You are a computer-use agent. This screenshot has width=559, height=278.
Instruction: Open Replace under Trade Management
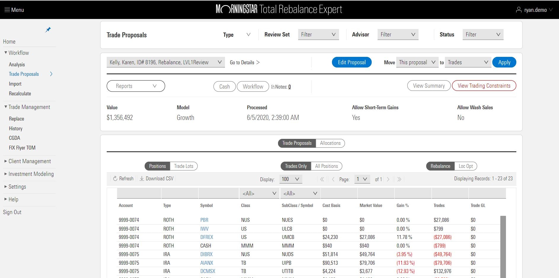(x=17, y=119)
